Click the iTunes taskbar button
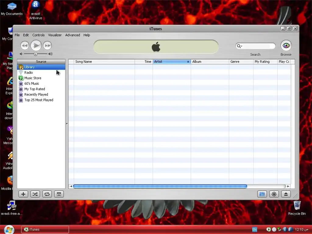 coord(45,230)
